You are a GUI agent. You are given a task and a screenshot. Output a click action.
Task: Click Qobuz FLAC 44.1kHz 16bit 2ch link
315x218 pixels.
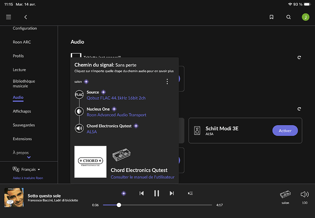pyautogui.click(x=116, y=98)
